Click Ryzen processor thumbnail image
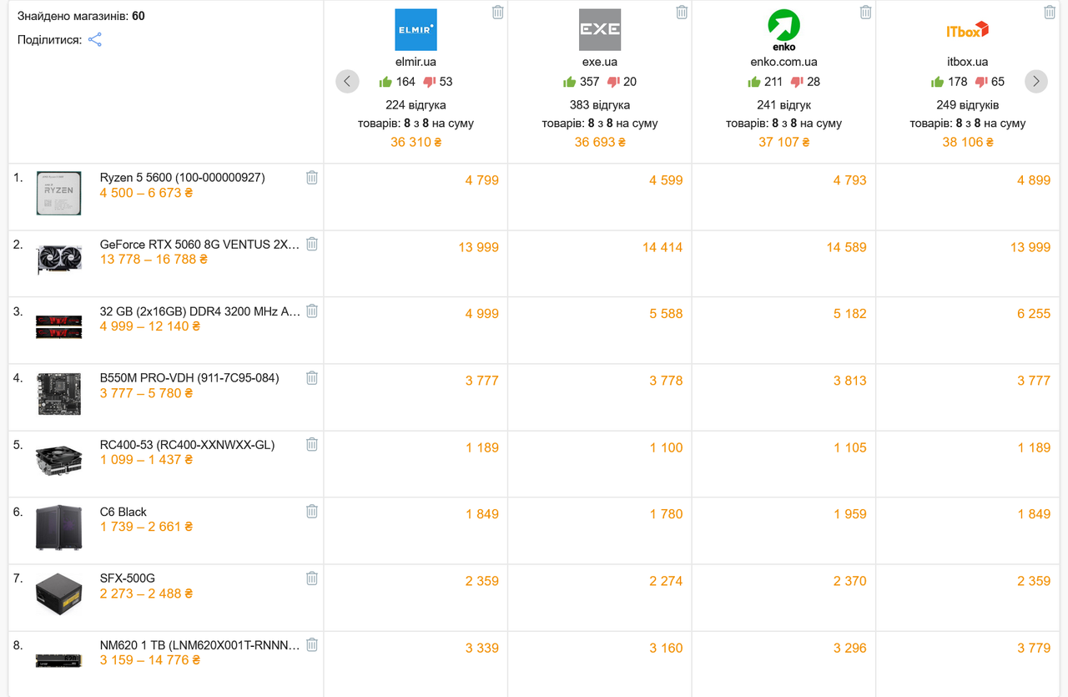1068x697 pixels. [58, 193]
